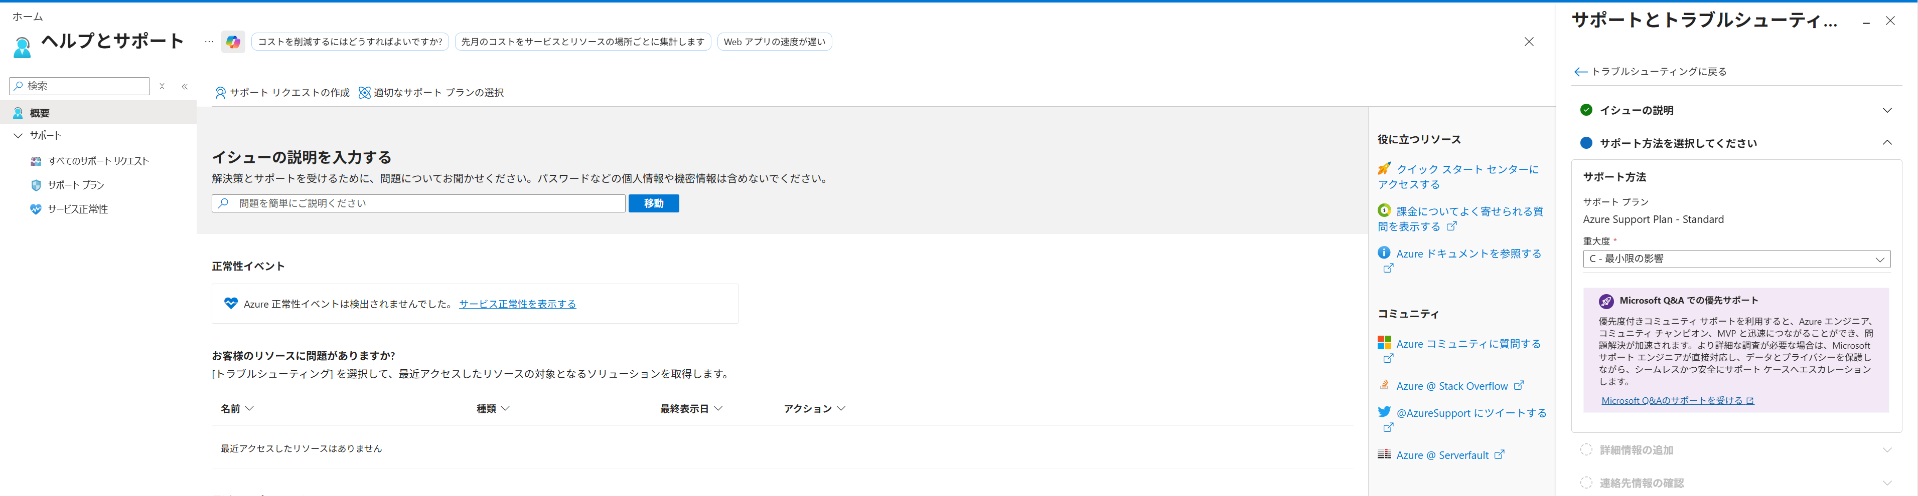This screenshot has height=496, width=1918.
Task: Click the Microsoft logo icon in コミュニティ
Action: click(1384, 343)
